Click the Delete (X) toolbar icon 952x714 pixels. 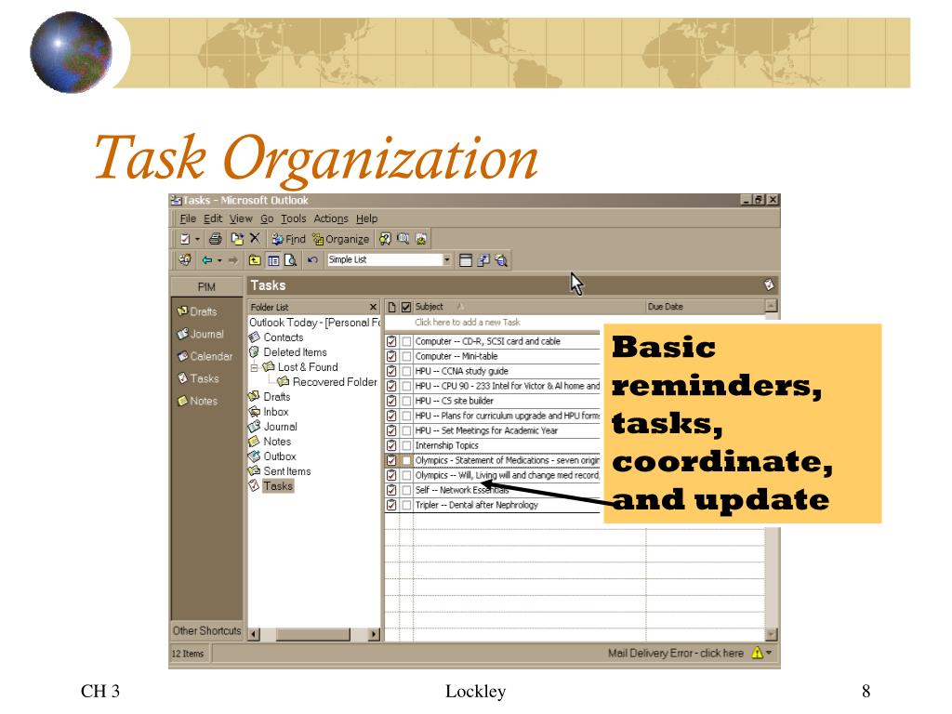pos(255,239)
